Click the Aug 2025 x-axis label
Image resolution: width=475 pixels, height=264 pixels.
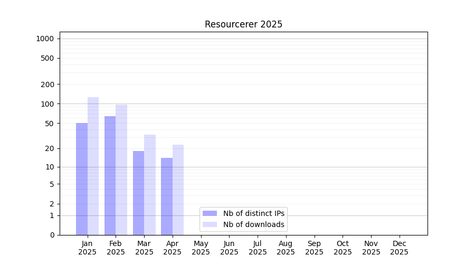pyautogui.click(x=286, y=248)
